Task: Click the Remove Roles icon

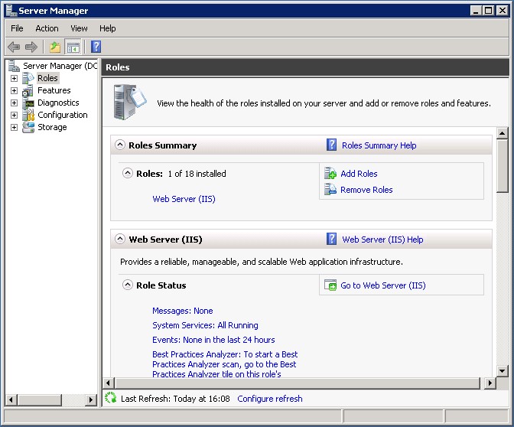Action: (x=330, y=190)
